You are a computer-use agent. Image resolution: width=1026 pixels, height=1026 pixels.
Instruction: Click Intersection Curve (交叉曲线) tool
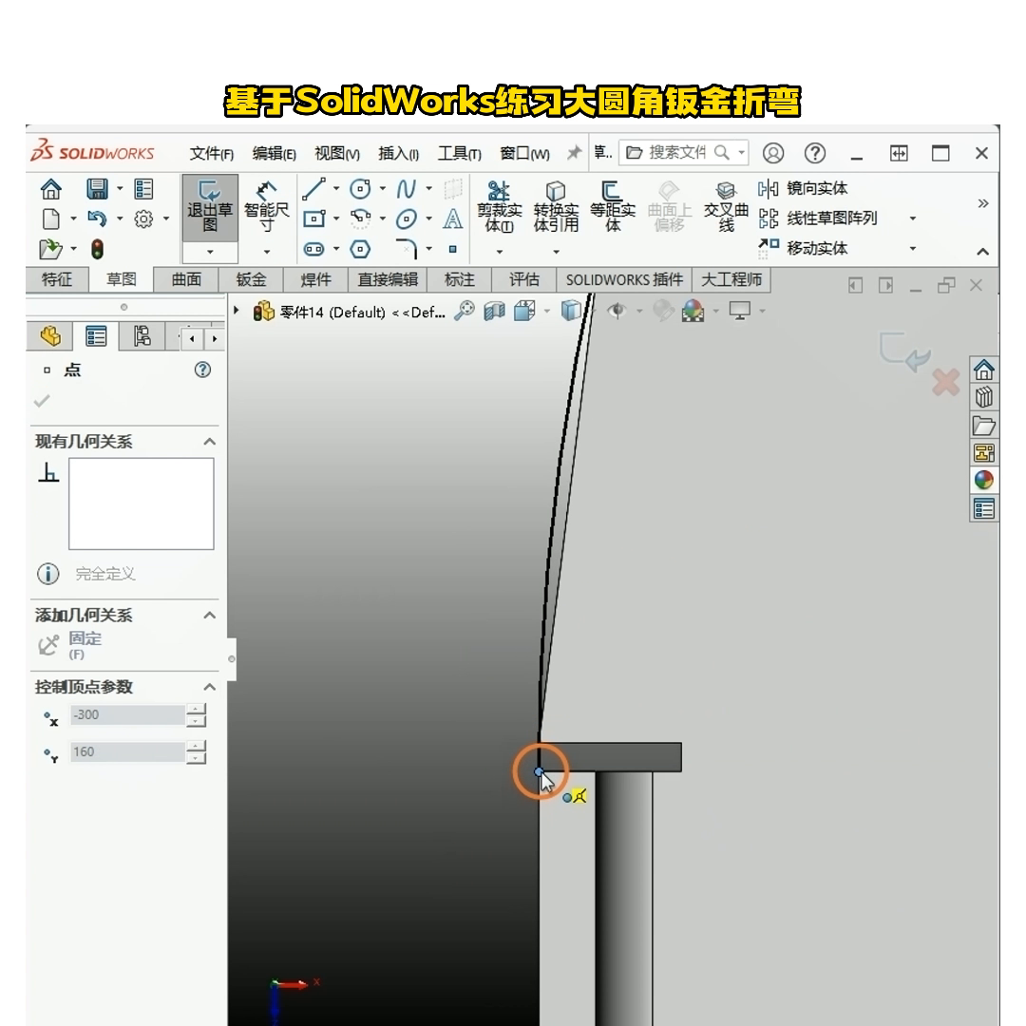coord(726,207)
